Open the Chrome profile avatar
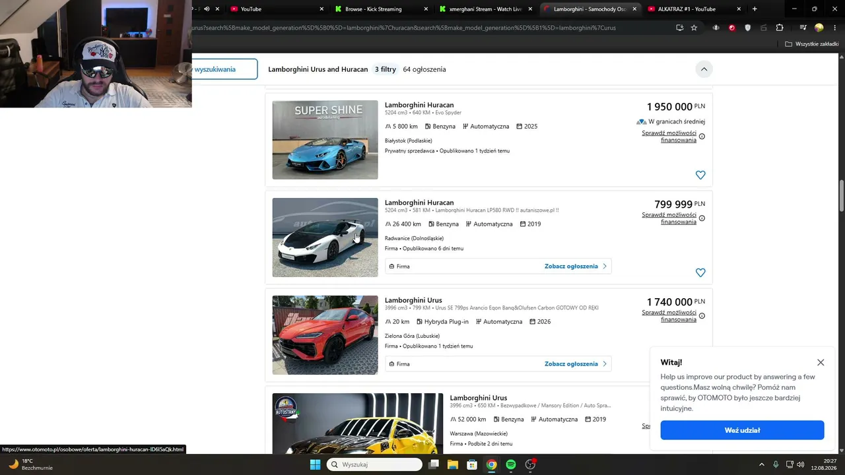 [819, 28]
